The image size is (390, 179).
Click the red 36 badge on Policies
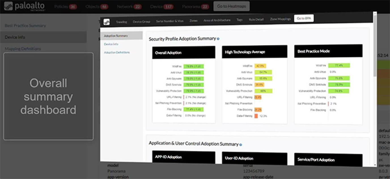pos(73,7)
